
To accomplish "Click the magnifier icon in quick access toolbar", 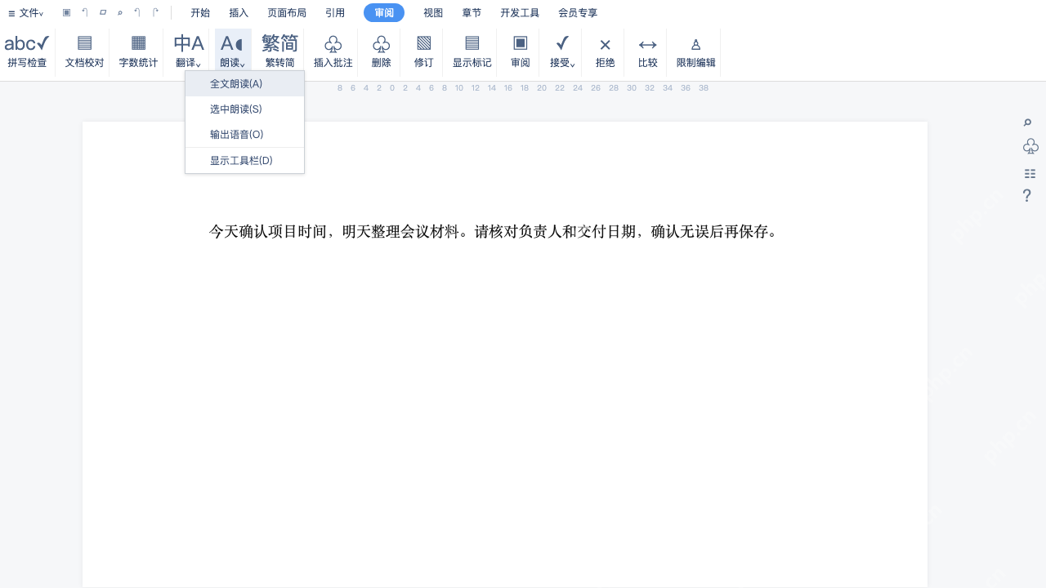I will 120,13.
